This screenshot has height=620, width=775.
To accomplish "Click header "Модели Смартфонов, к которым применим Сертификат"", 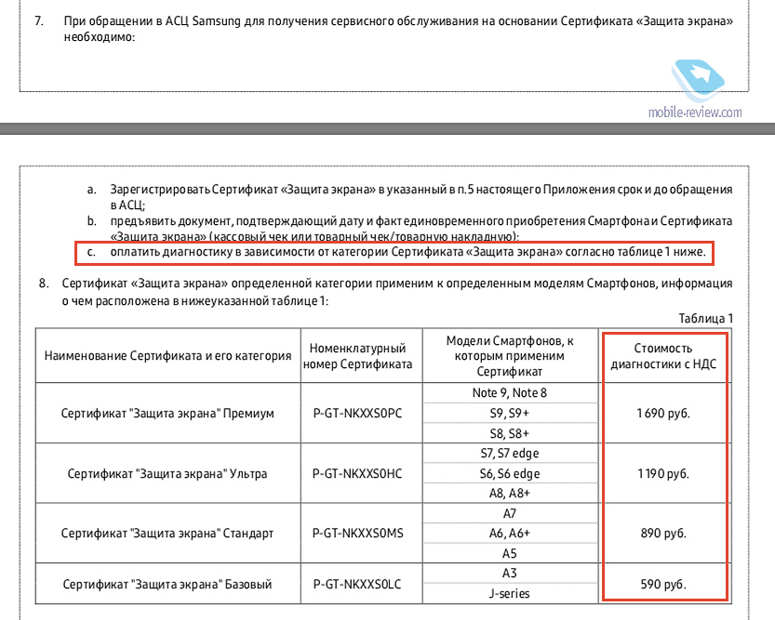I will coord(510,356).
